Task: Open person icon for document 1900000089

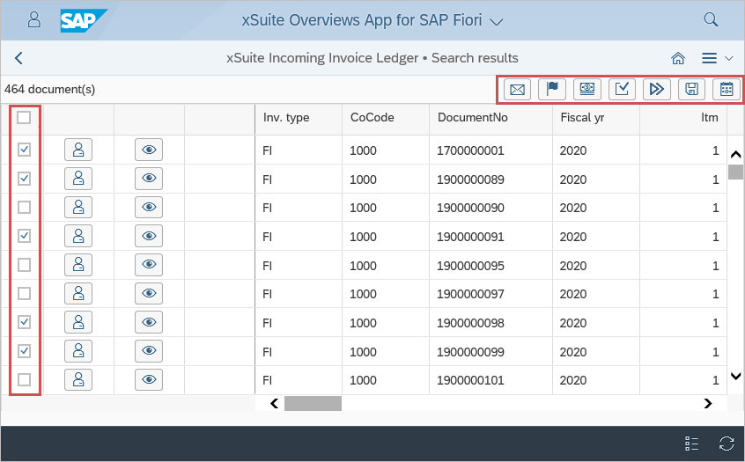Action: 78,179
